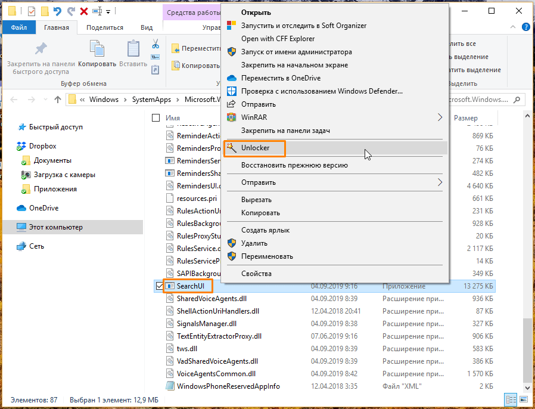This screenshot has width=535, height=409.
Task: Launch Unlocker from the context menu icon
Action: 231,148
